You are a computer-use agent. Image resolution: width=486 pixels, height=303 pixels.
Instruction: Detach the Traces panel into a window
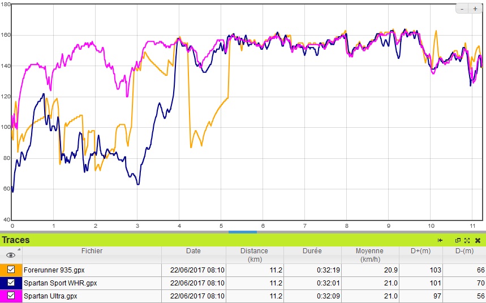coord(458,240)
